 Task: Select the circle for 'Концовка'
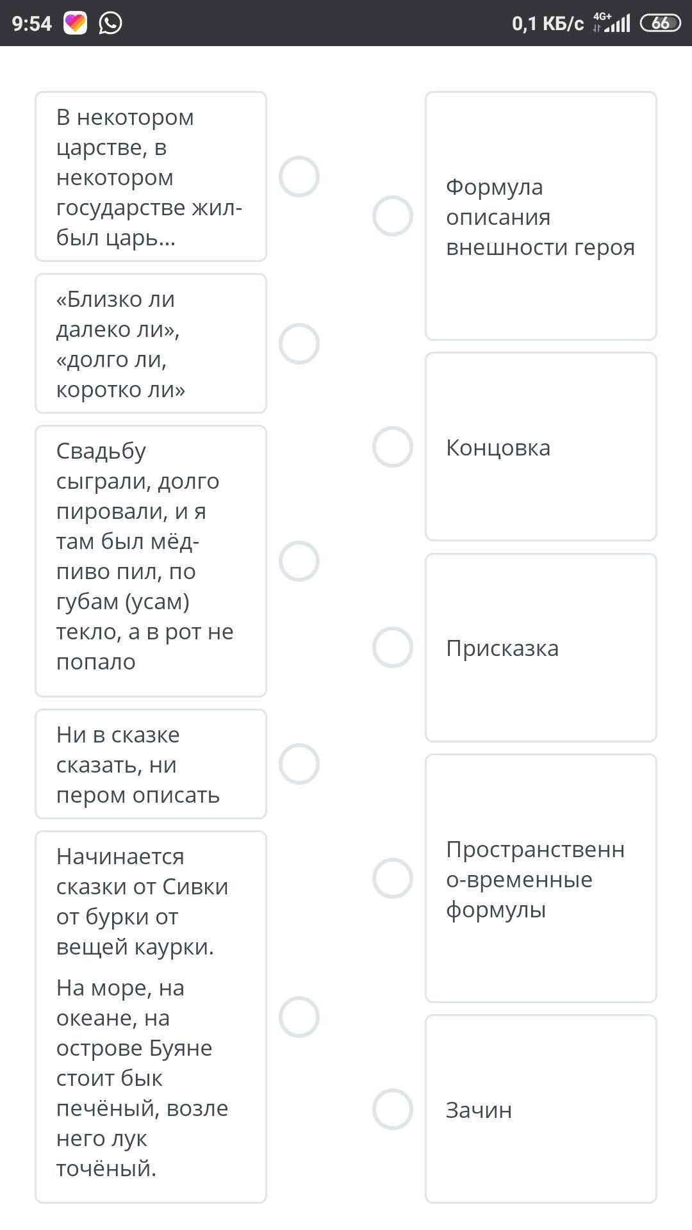[x=392, y=447]
